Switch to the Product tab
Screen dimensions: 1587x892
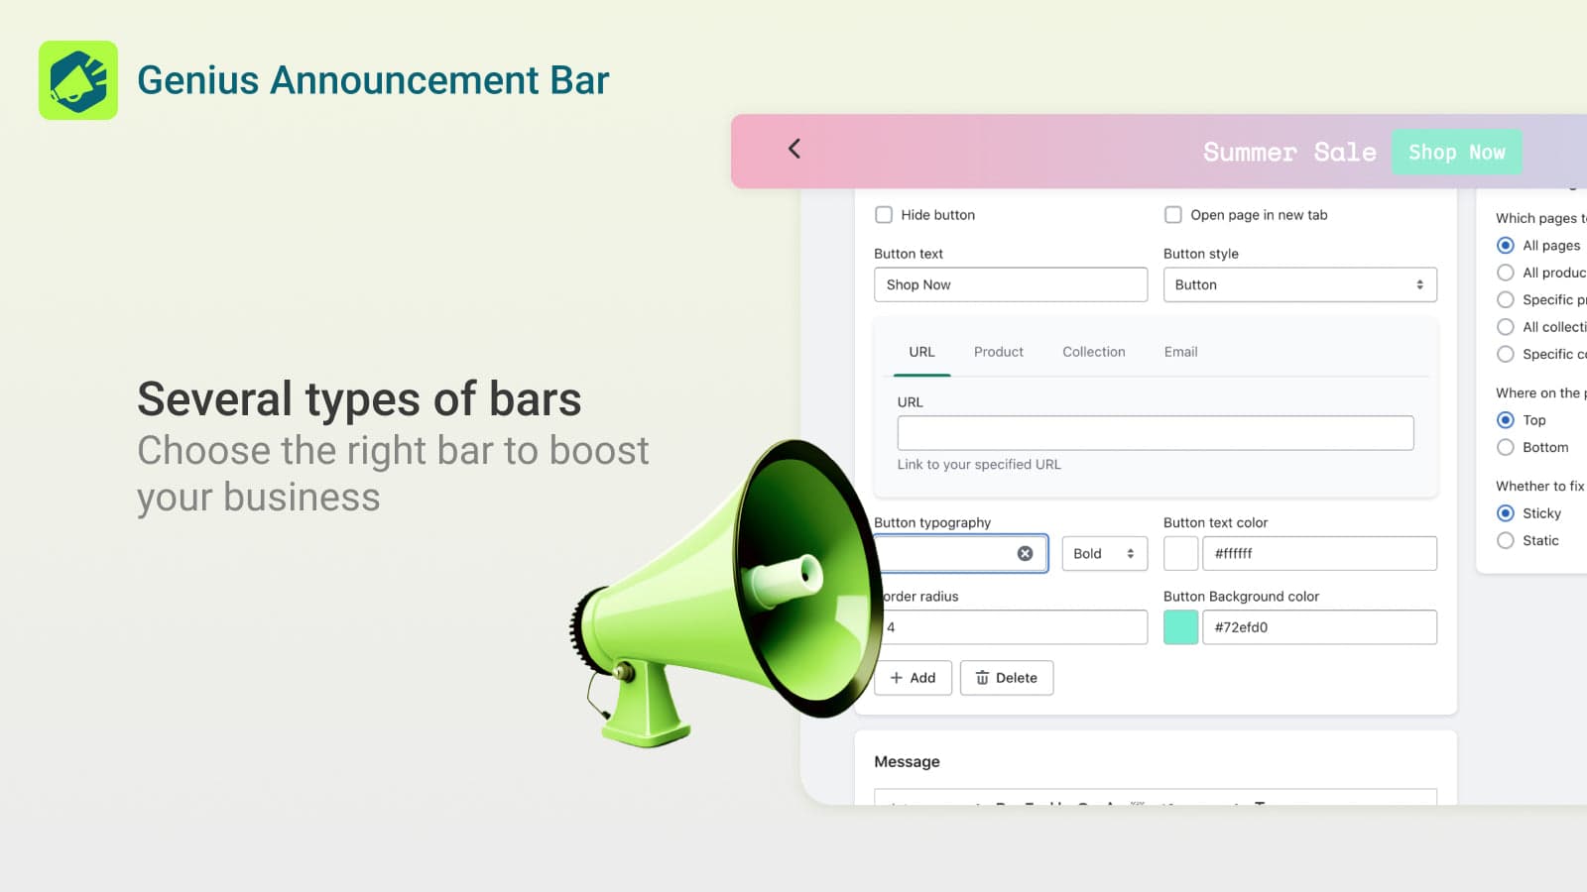[998, 352]
